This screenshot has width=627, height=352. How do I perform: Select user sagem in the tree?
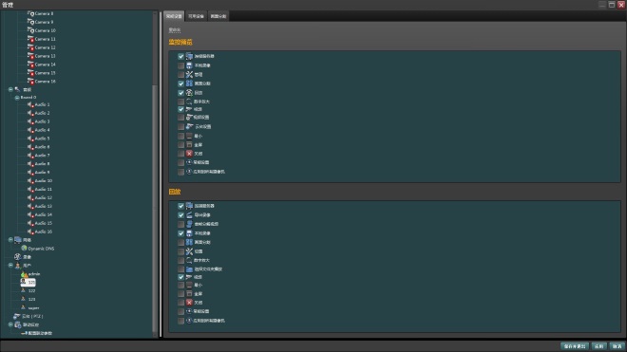[33, 308]
